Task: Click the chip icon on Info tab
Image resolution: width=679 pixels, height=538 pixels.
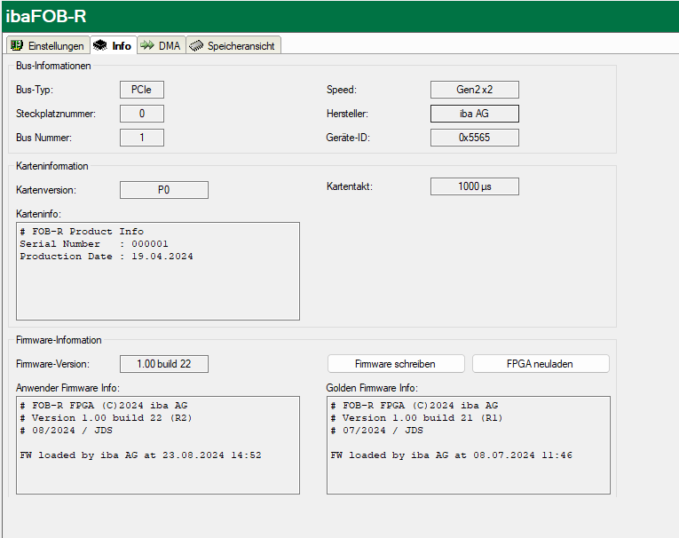Action: click(100, 45)
